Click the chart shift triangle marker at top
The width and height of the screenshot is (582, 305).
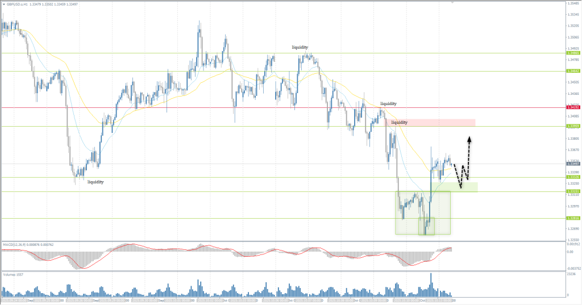(x=452, y=2)
